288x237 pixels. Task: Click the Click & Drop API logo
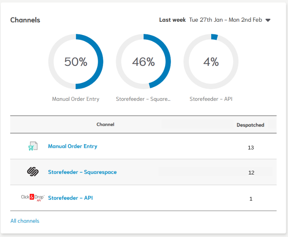coord(33,198)
